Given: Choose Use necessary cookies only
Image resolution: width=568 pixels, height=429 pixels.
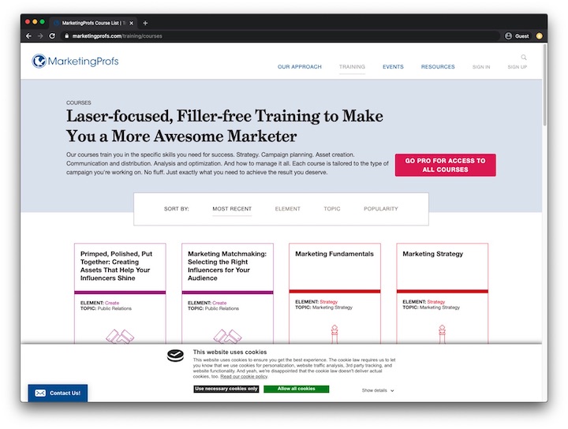Looking at the screenshot, I should pos(226,389).
